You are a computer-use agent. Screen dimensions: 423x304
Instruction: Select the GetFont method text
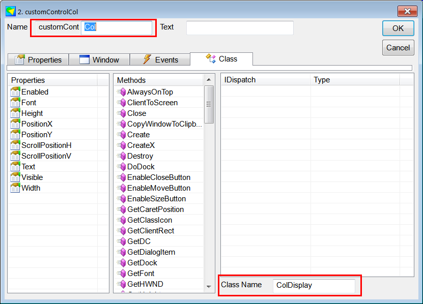coord(140,273)
